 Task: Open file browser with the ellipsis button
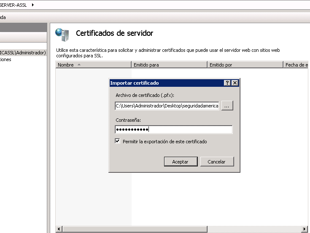tap(227, 106)
